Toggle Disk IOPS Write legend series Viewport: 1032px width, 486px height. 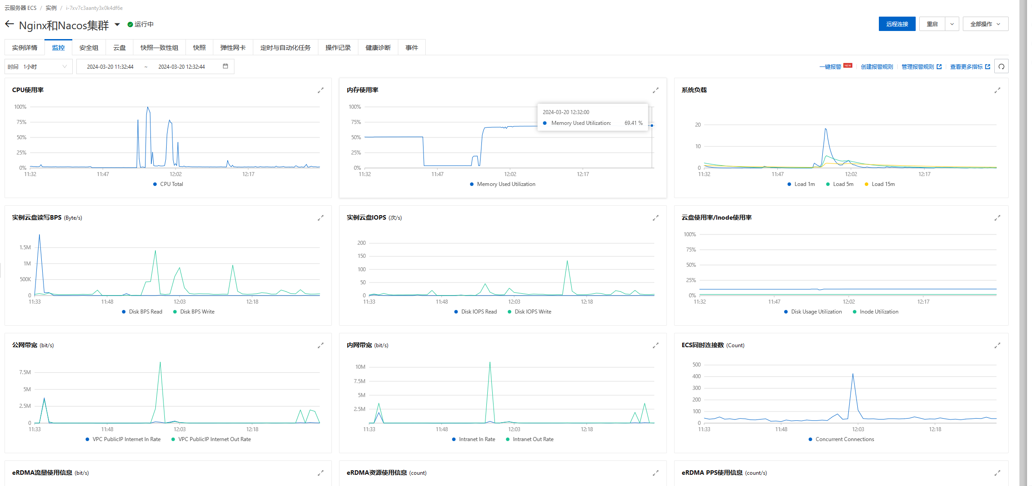click(x=529, y=312)
